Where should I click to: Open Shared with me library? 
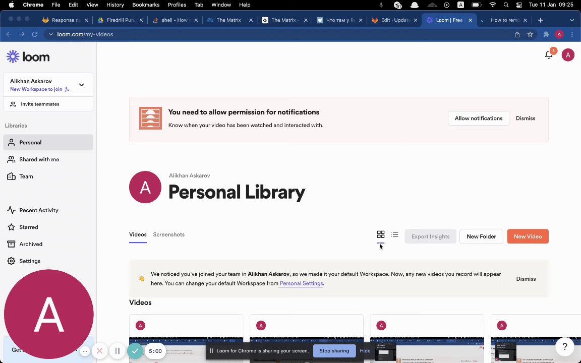[48, 159]
